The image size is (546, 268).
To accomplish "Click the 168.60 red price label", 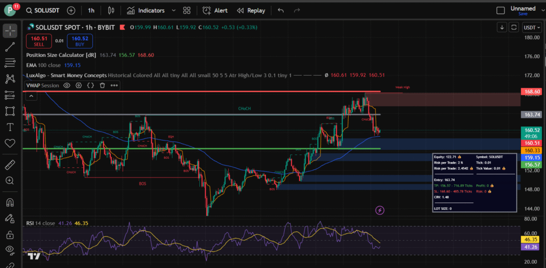I will click(x=531, y=92).
